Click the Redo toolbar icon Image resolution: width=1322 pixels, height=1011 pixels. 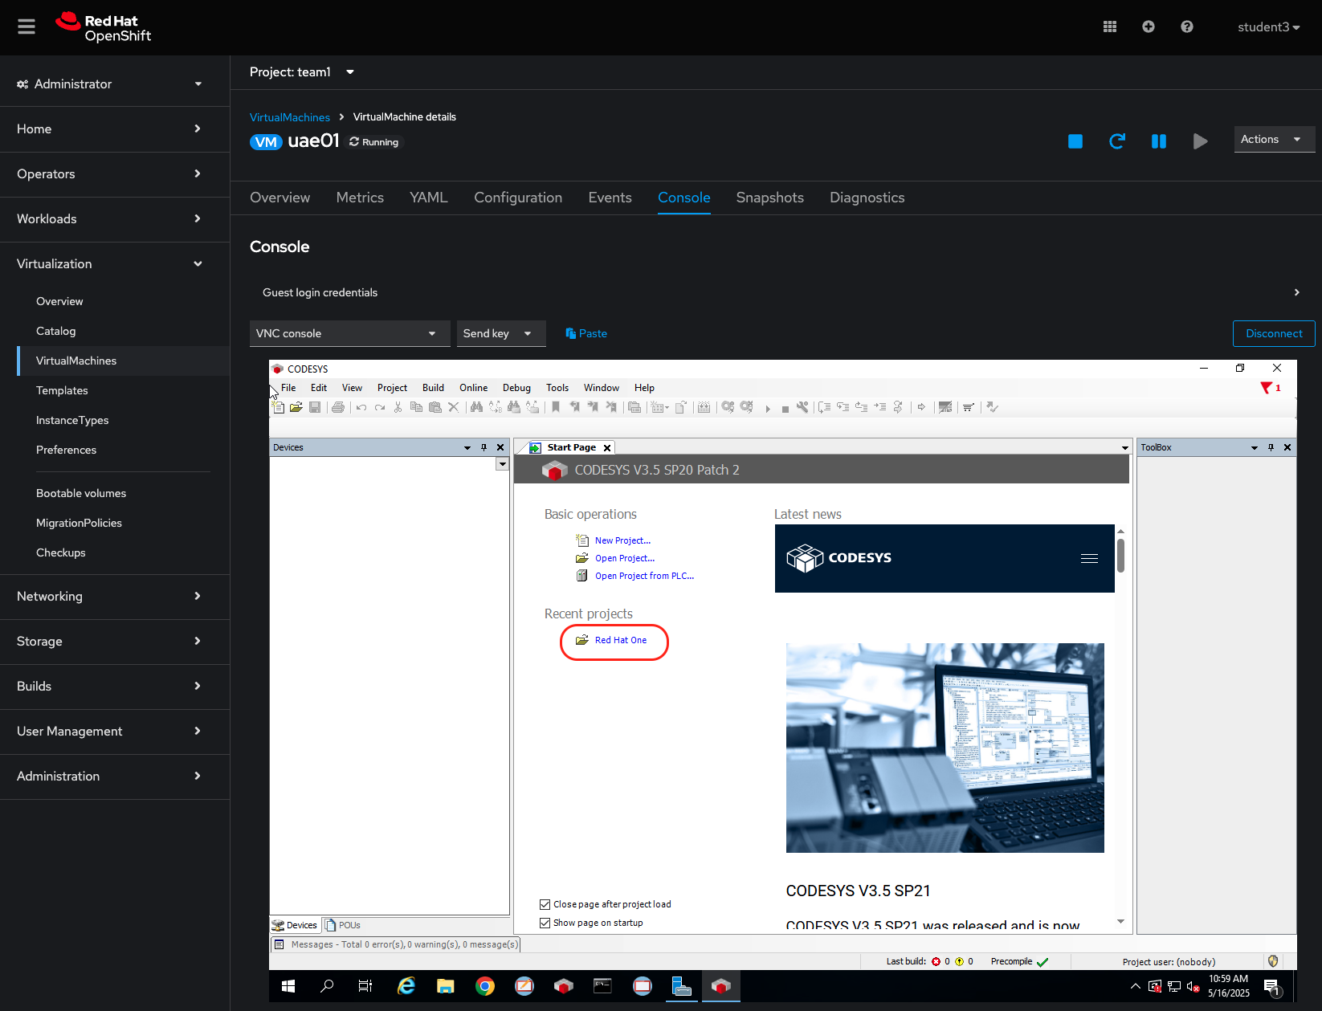tap(380, 407)
